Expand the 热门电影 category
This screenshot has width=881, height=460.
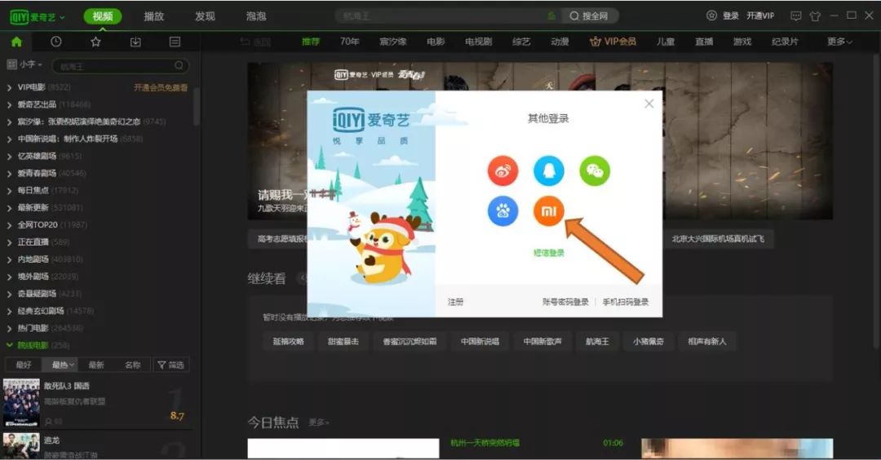10,329
